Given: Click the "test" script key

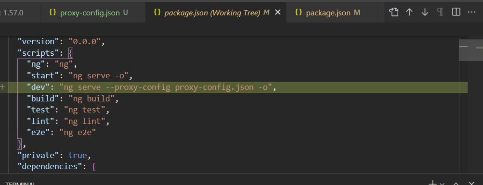Looking at the screenshot, I should (x=40, y=110).
